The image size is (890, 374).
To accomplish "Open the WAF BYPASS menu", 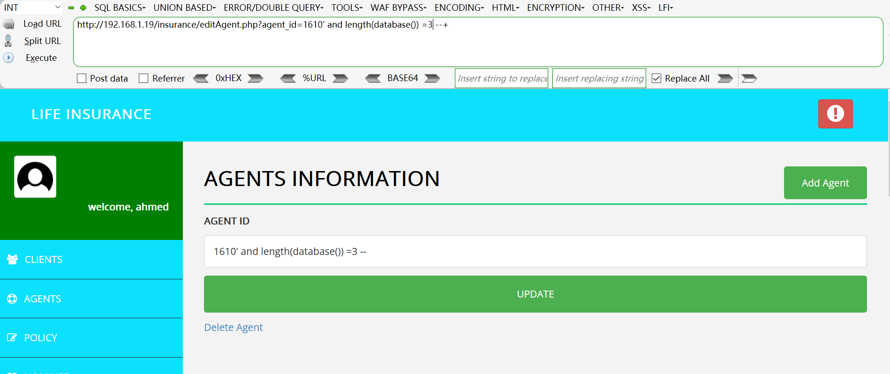I will click(399, 7).
